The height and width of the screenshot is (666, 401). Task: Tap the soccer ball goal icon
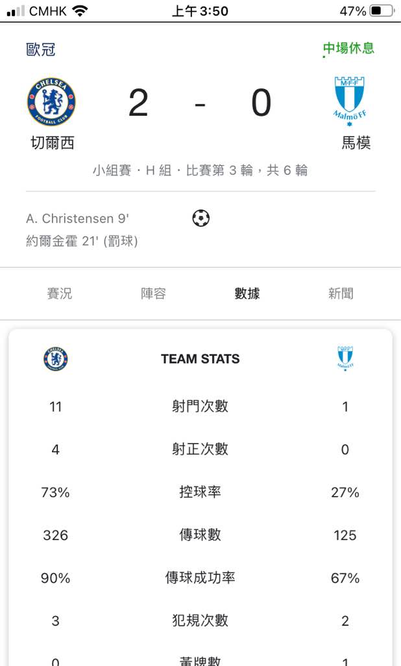click(201, 219)
